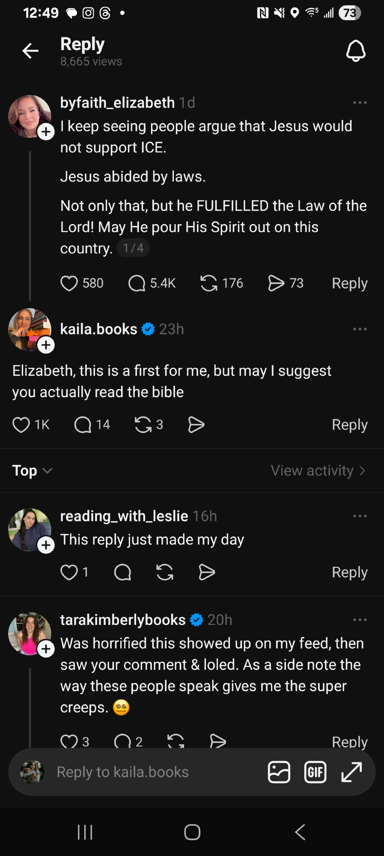Like byfaith_elizabeth's post with the heart

coord(69,283)
